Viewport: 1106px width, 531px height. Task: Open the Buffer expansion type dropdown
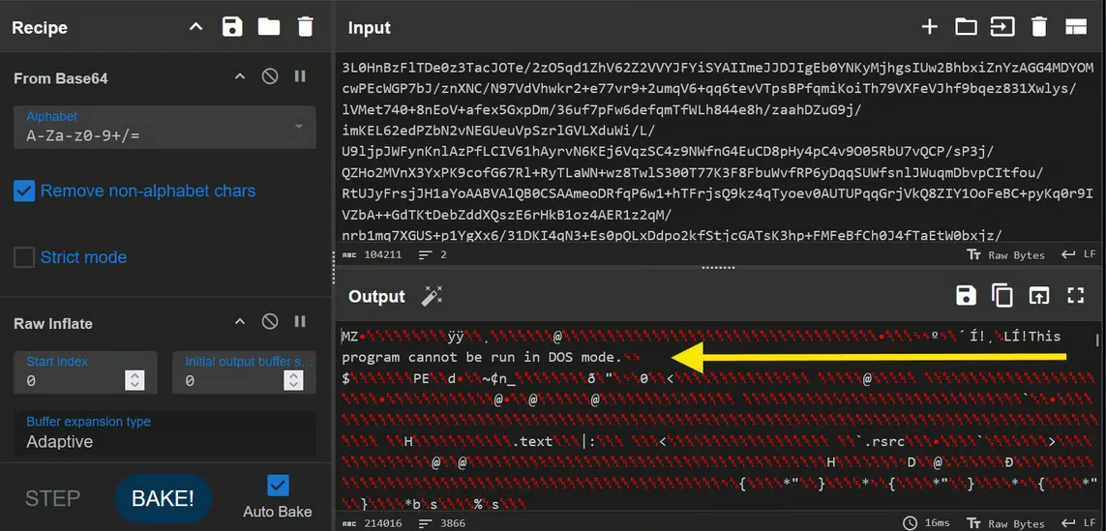point(164,433)
